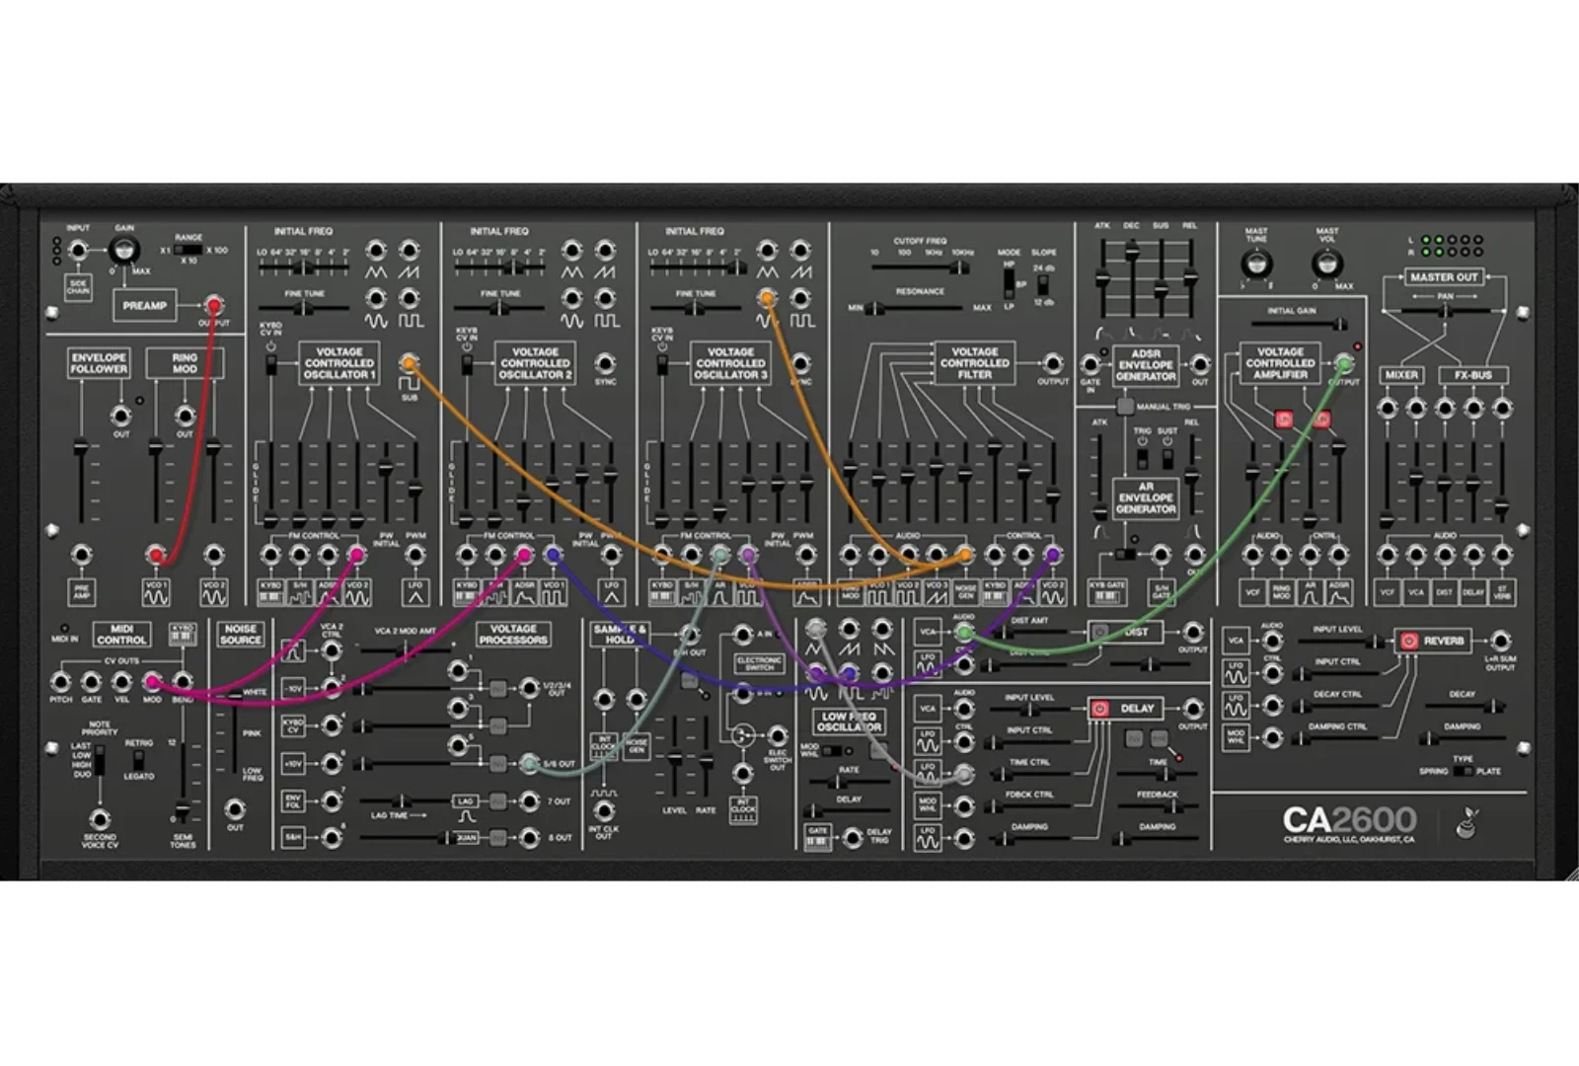Click the LAG processor square button
1579x1066 pixels.
(498, 800)
